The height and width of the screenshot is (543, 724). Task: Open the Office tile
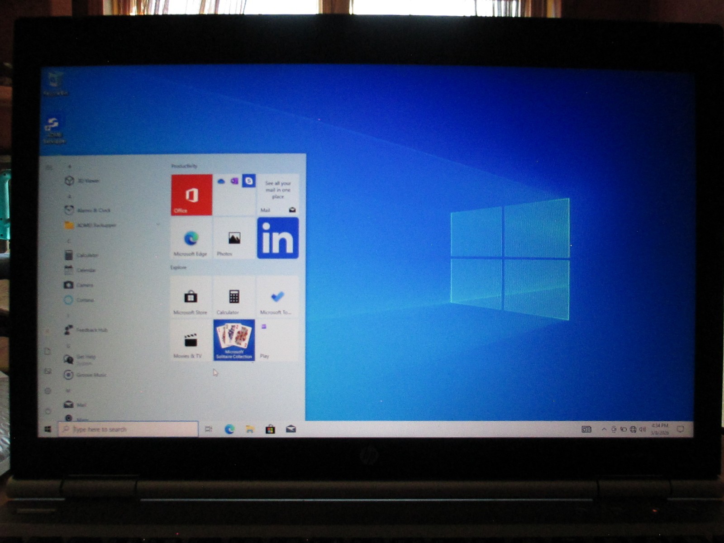pos(191,195)
